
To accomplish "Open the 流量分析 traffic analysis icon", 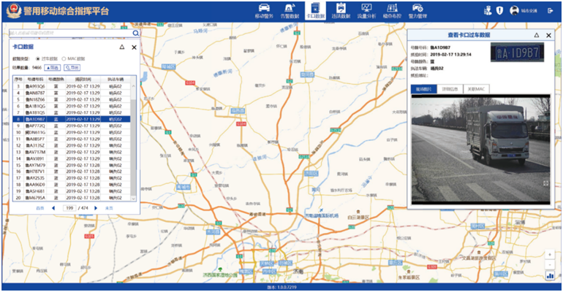I will [x=366, y=10].
